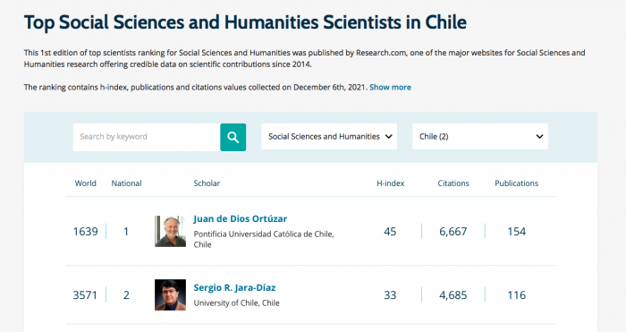
Task: Click the page title Top Social Sciences heading
Action: coord(245,22)
